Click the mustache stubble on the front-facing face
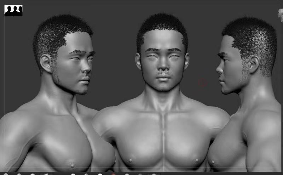 click(x=162, y=73)
